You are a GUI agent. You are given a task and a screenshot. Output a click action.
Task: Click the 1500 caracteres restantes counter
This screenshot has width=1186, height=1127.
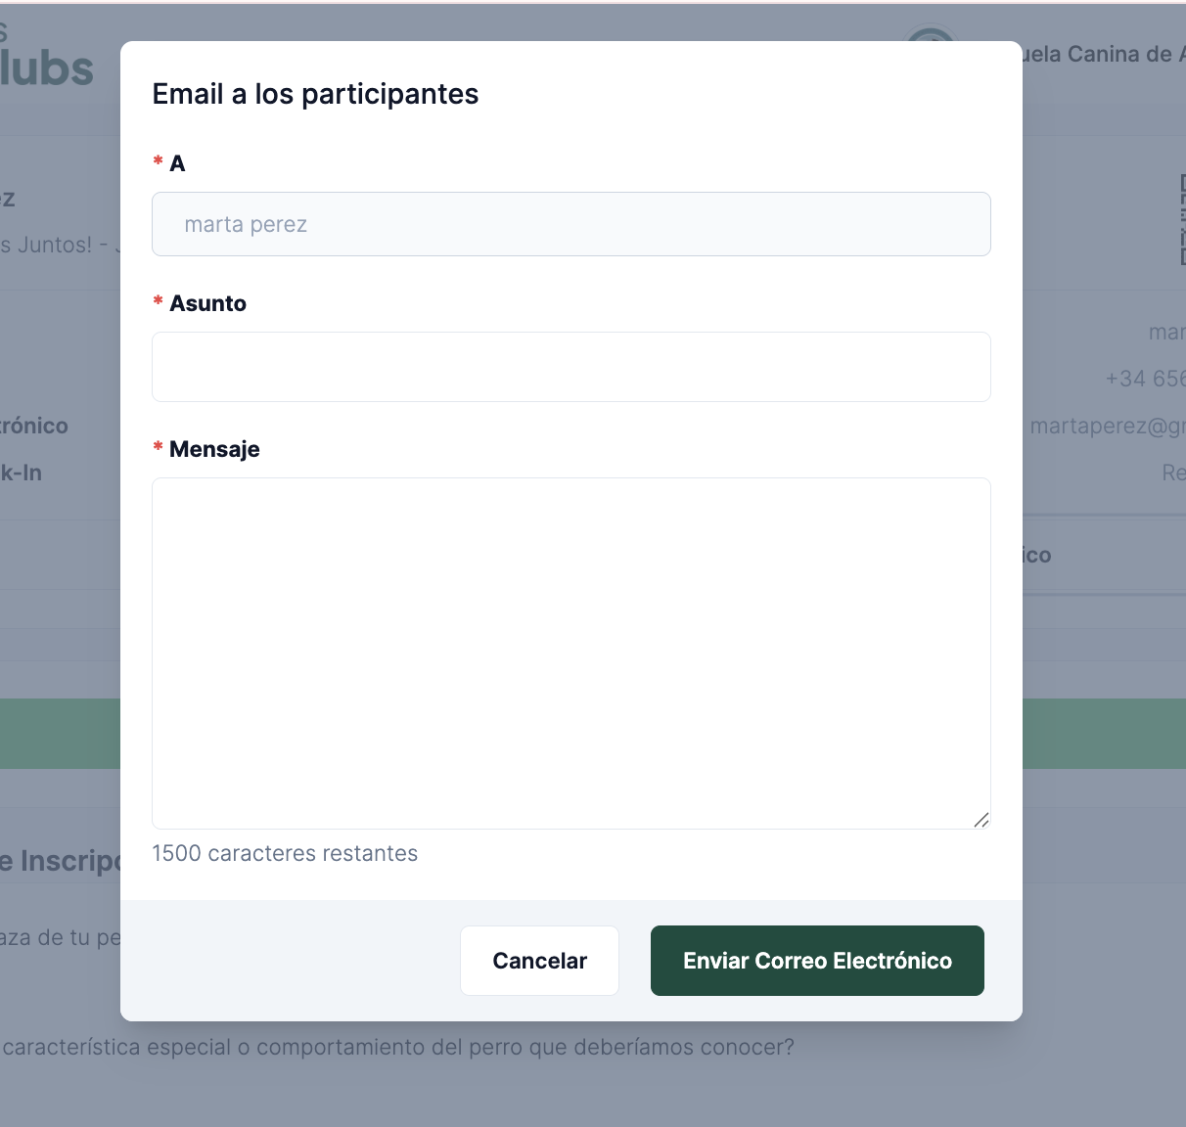(x=285, y=853)
